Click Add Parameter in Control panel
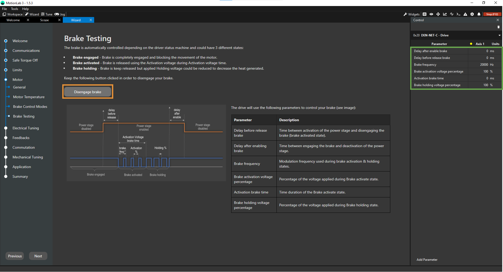 tap(427, 260)
